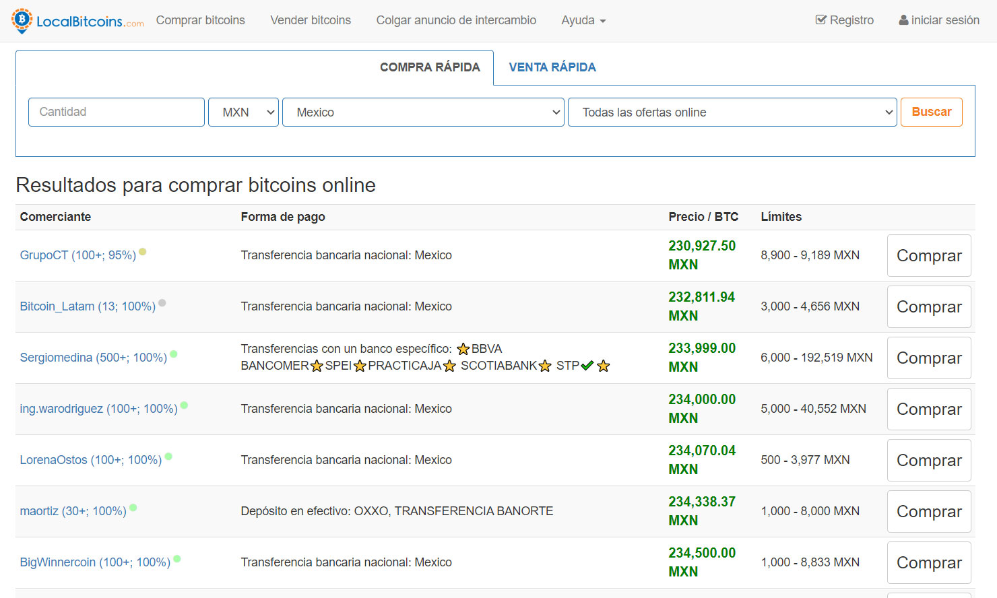Image resolution: width=997 pixels, height=598 pixels.
Task: Click Comprar for ing.warodriguez offer
Action: pyautogui.click(x=929, y=409)
